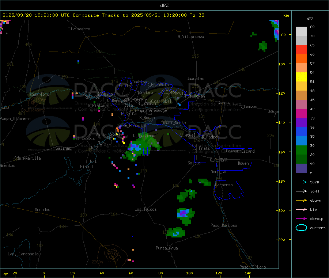Click the 'R_Padre' map label
Screen dimensions: 329x278
point(209,137)
